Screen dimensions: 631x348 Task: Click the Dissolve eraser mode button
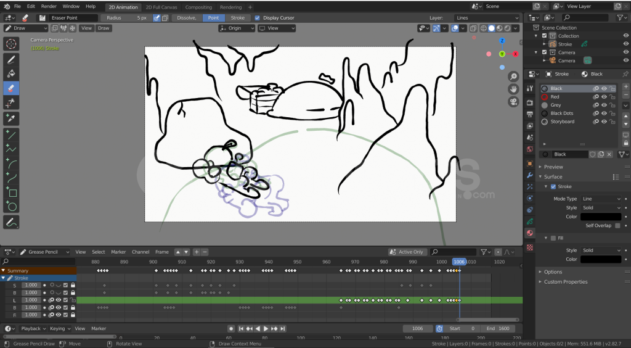click(x=186, y=18)
